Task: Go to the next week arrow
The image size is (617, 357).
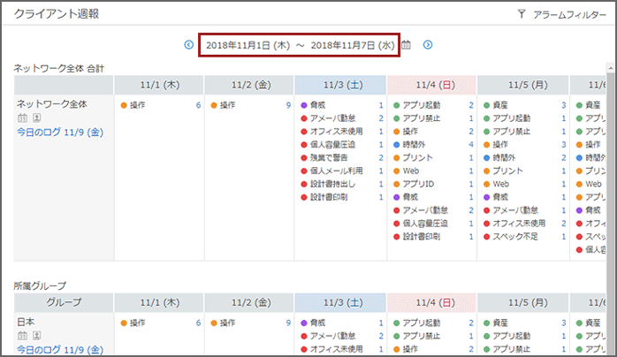Action: [x=428, y=45]
